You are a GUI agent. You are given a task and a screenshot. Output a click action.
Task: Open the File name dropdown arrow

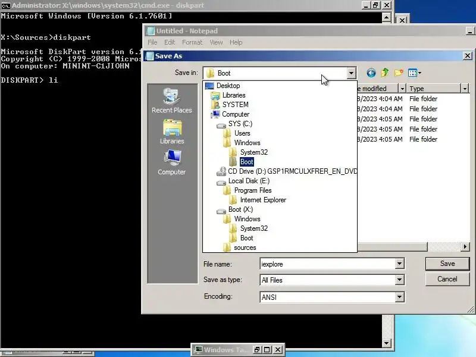(399, 264)
